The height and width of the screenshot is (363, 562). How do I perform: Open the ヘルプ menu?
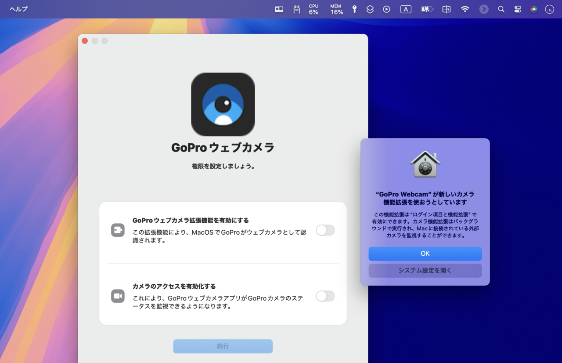[19, 9]
